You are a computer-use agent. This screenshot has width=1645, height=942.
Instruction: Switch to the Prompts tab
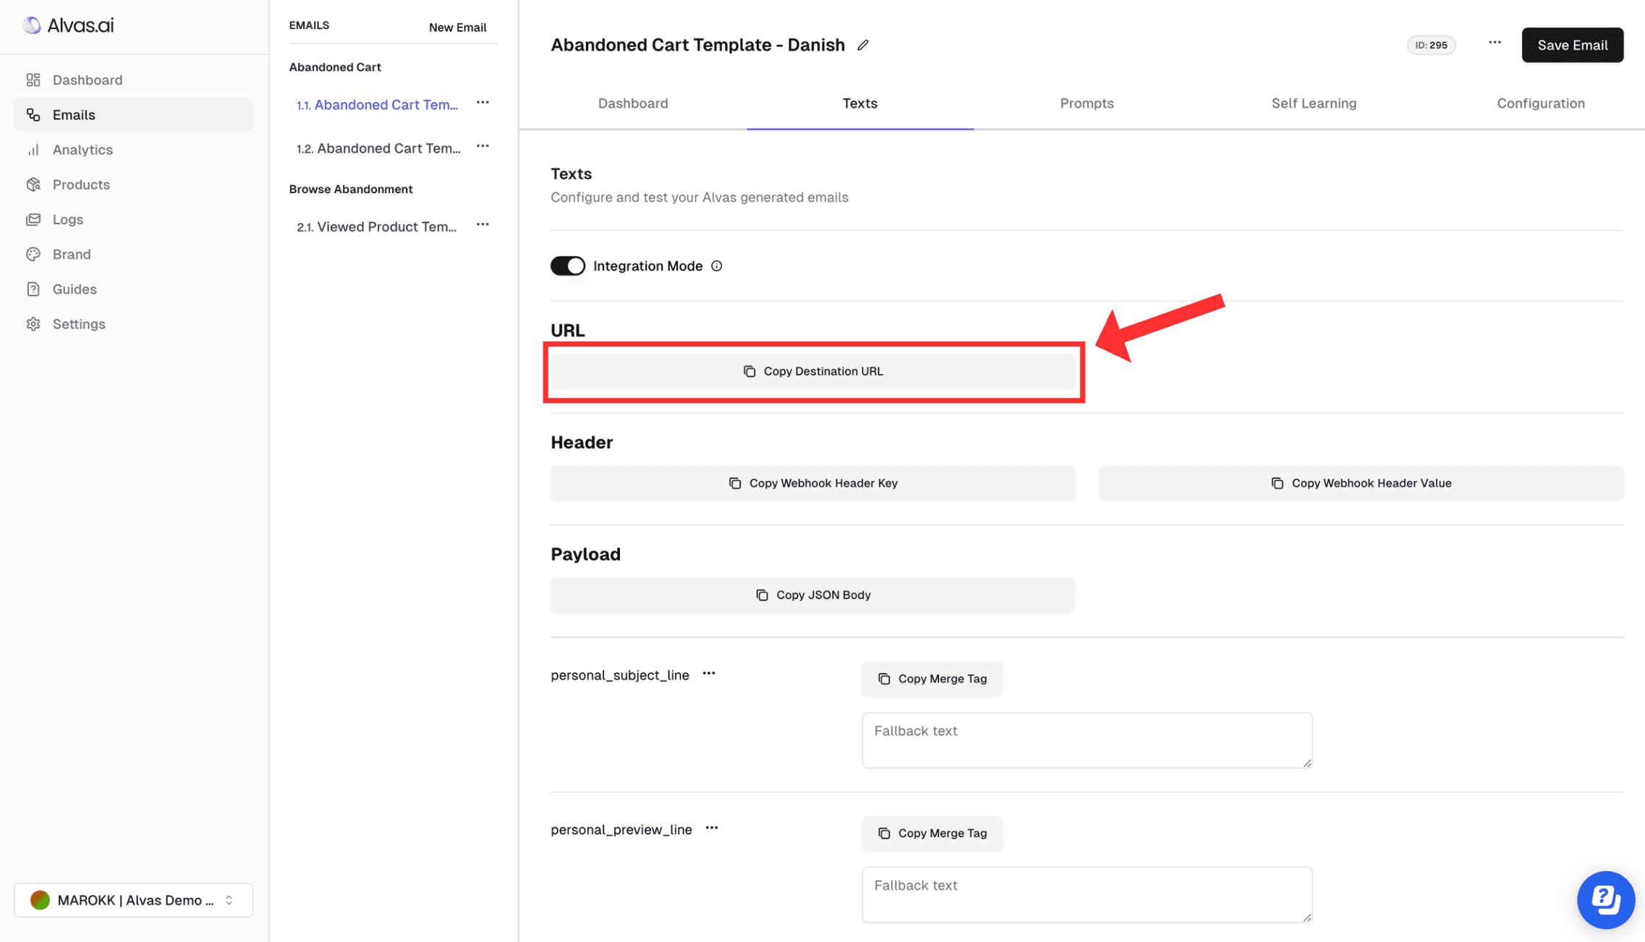click(1087, 103)
